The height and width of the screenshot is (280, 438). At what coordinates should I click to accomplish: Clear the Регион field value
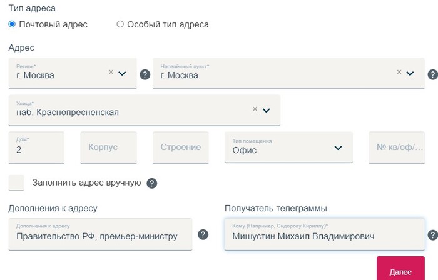click(111, 72)
